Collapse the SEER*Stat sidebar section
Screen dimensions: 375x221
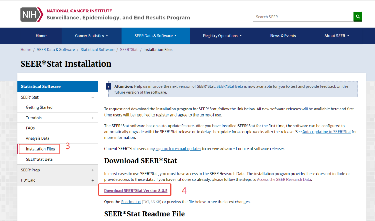[x=93, y=97]
